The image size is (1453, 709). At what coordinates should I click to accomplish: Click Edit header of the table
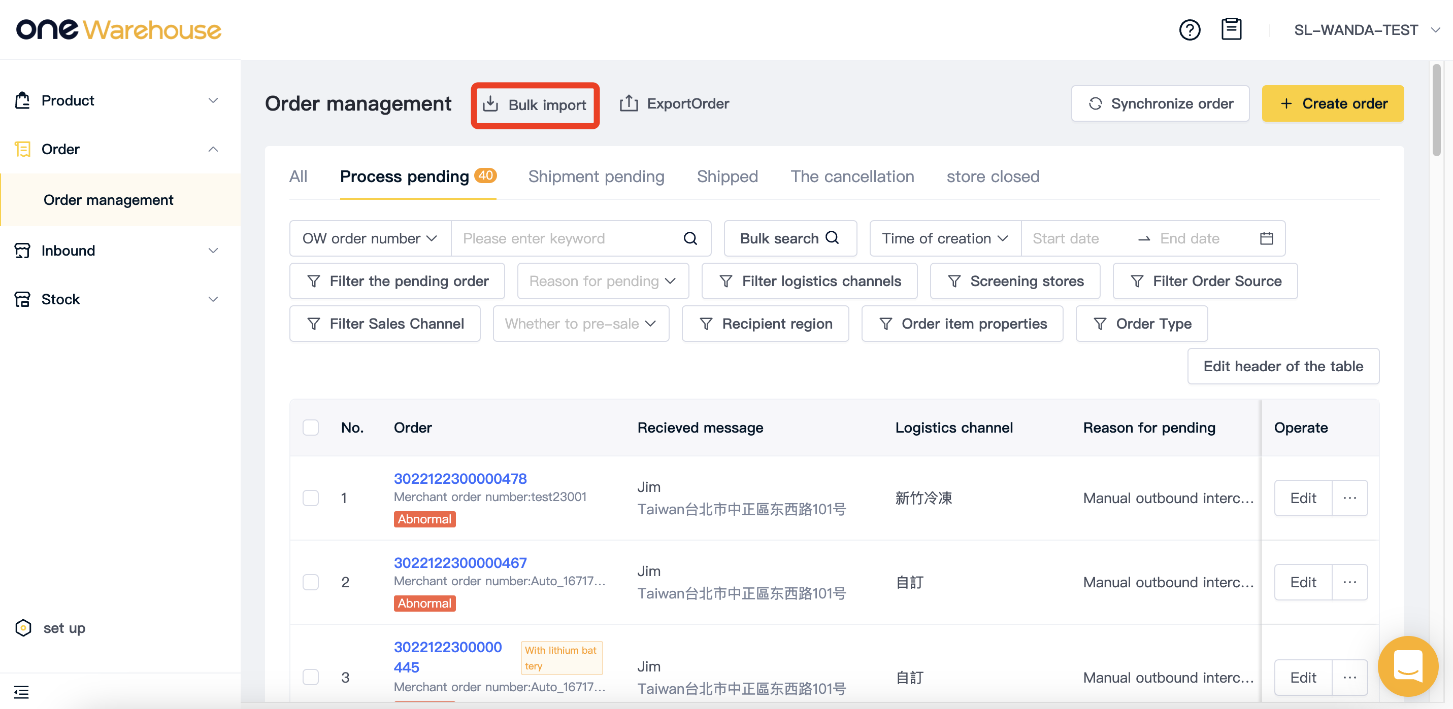[1283, 366]
